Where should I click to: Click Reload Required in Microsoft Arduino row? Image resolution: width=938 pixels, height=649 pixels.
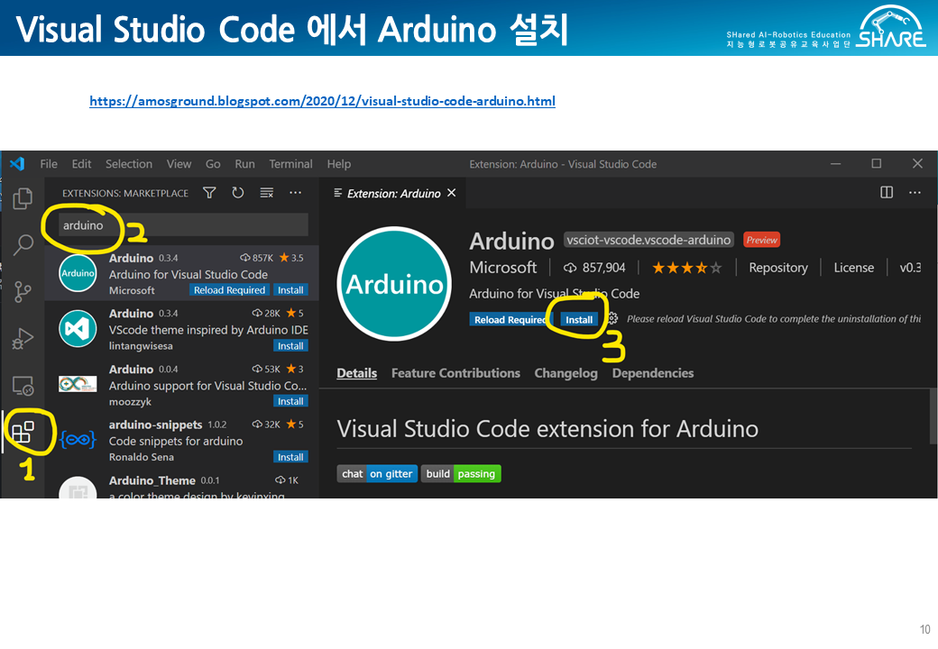[229, 290]
